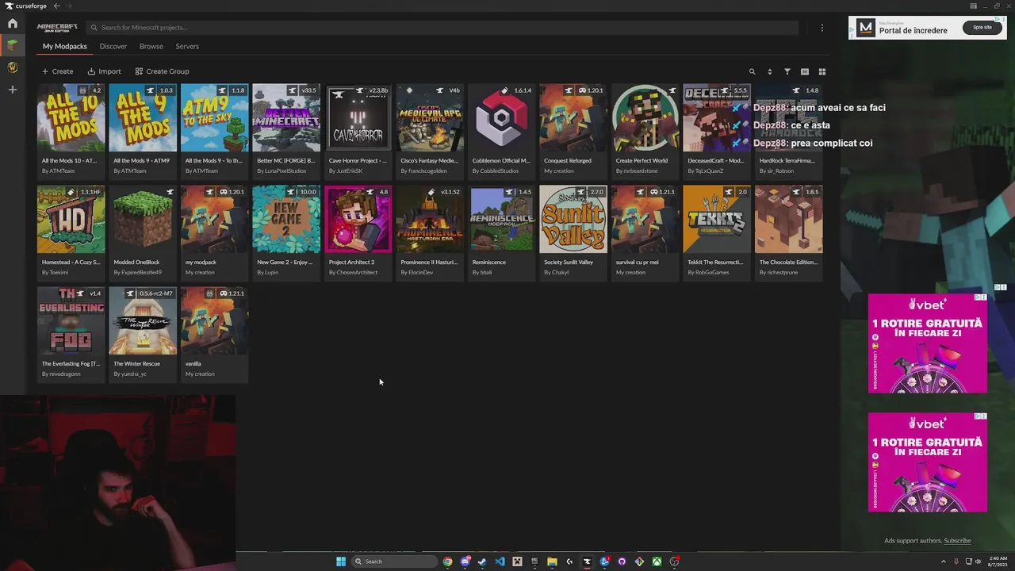The height and width of the screenshot is (571, 1015).
Task: Create a new modpack profile
Action: click(x=57, y=71)
